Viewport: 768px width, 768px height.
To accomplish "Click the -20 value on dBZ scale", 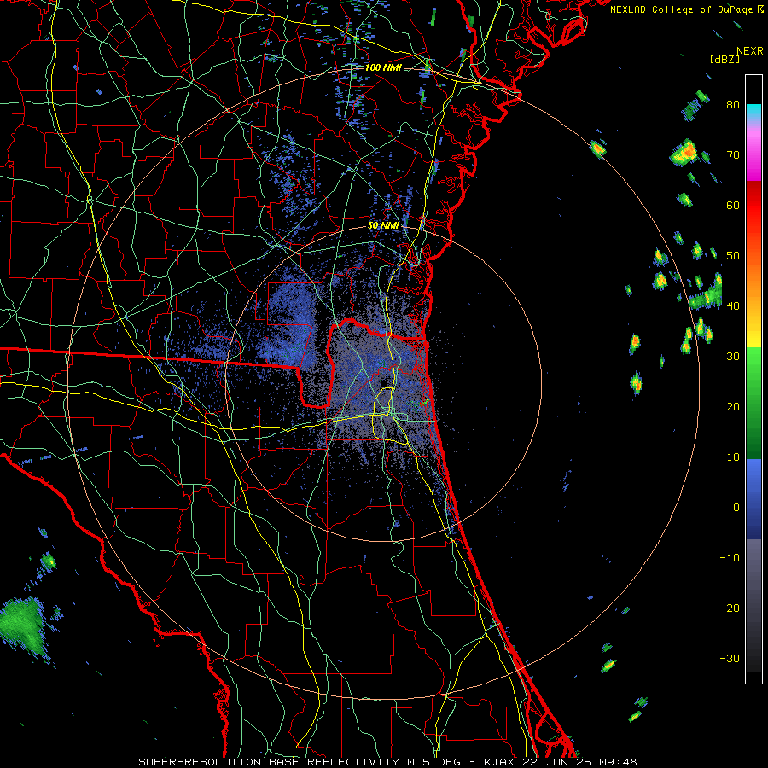I will click(730, 608).
